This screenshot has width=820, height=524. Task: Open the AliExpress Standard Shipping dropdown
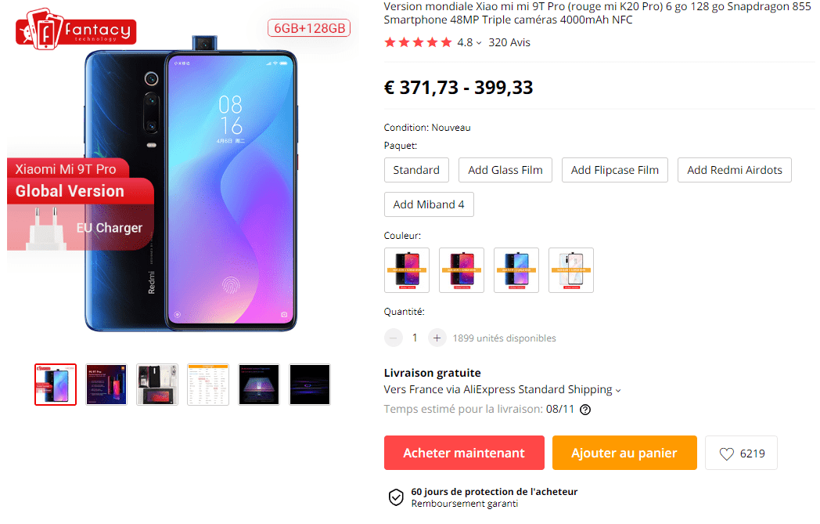[618, 390]
